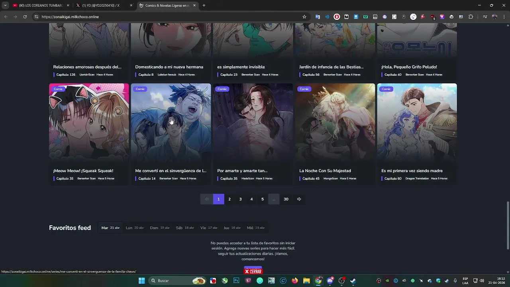Open the Chrome profile avatar

tap(494, 17)
